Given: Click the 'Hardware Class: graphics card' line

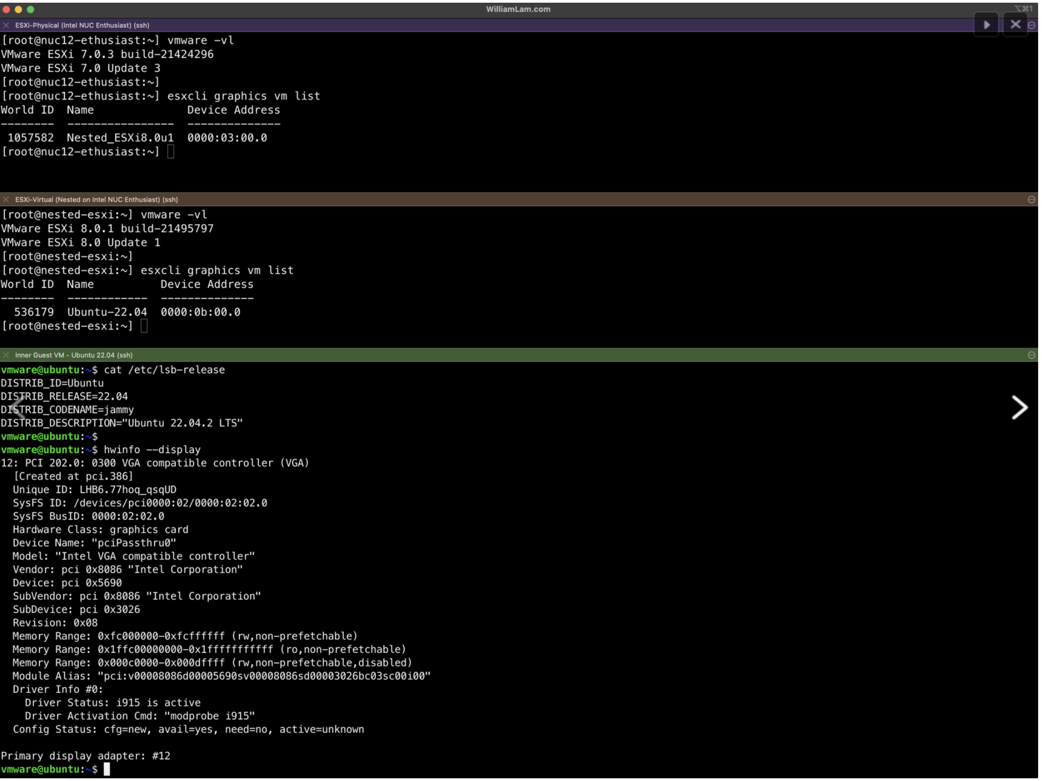Looking at the screenshot, I should pos(101,531).
